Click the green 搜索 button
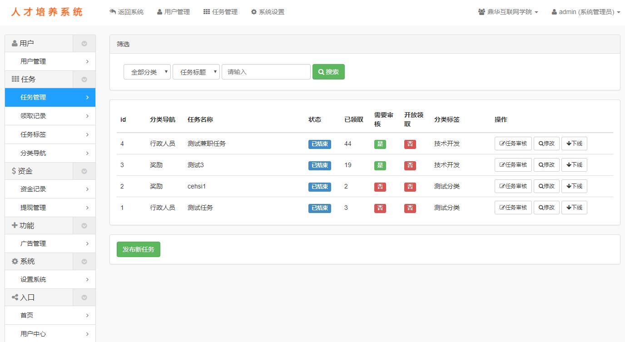Viewport: 625px width, 342px height. 328,72
